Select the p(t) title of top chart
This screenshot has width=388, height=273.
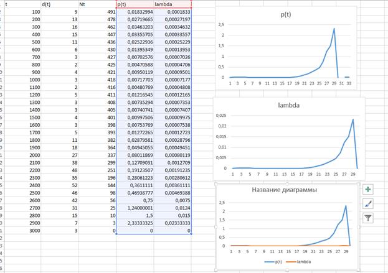(x=286, y=14)
